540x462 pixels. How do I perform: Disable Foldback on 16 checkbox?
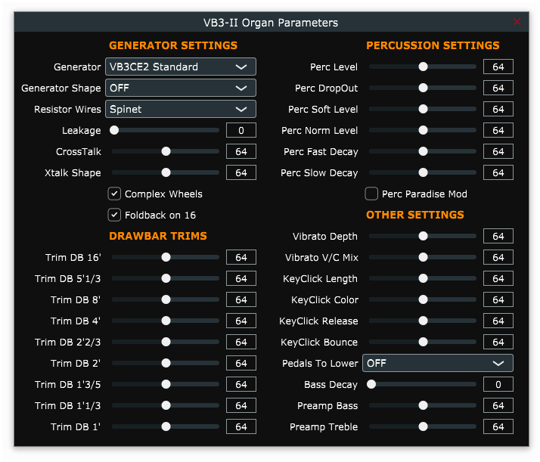[114, 215]
